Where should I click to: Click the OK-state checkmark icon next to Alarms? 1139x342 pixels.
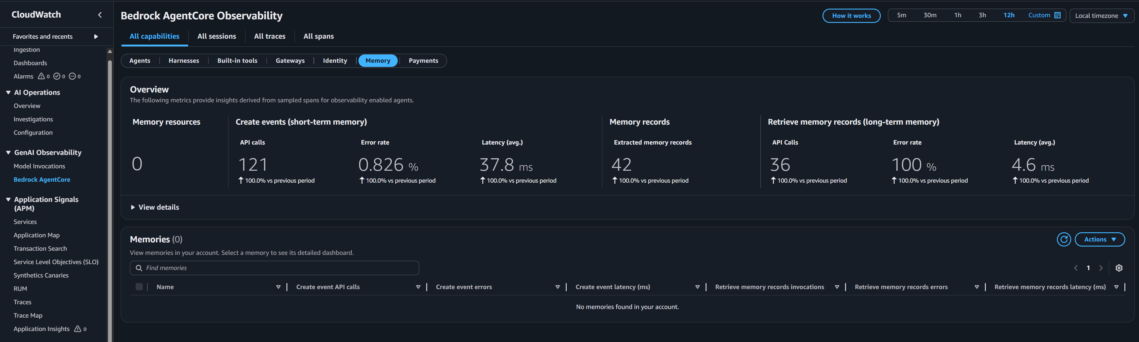(x=57, y=76)
